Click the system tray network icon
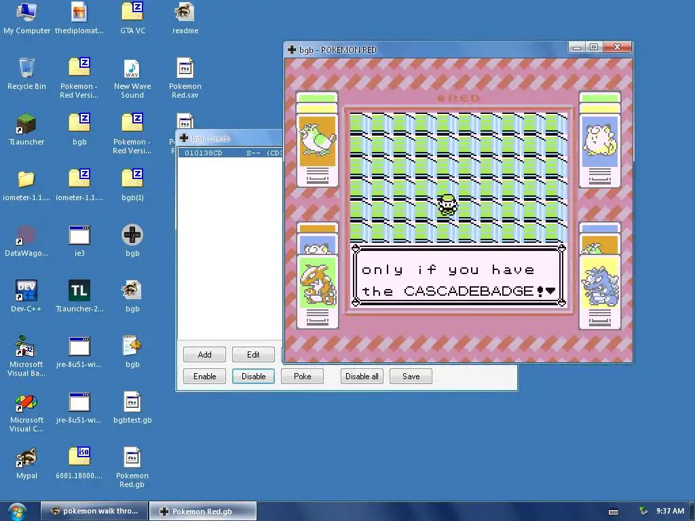 point(643,511)
